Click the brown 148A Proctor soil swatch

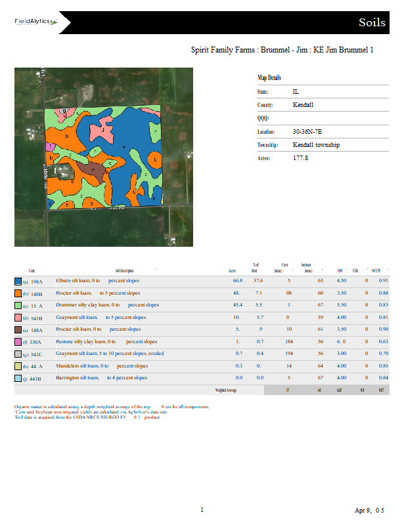(x=18, y=329)
